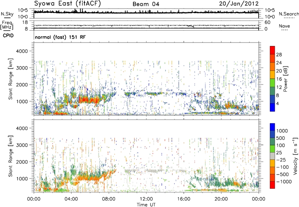Screen dimensions: 299x207
Task: Click the '60' Nave axis value
Action: click(267, 22)
